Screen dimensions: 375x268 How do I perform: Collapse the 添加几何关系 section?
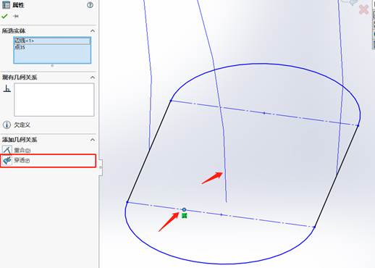pyautogui.click(x=93, y=140)
